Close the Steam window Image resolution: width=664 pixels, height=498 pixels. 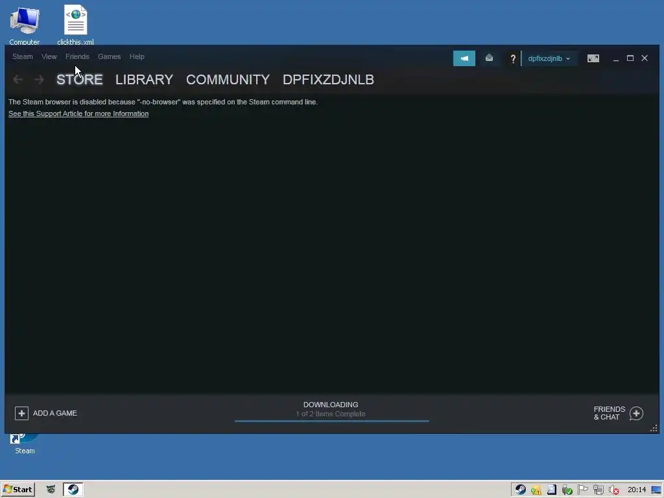645,58
